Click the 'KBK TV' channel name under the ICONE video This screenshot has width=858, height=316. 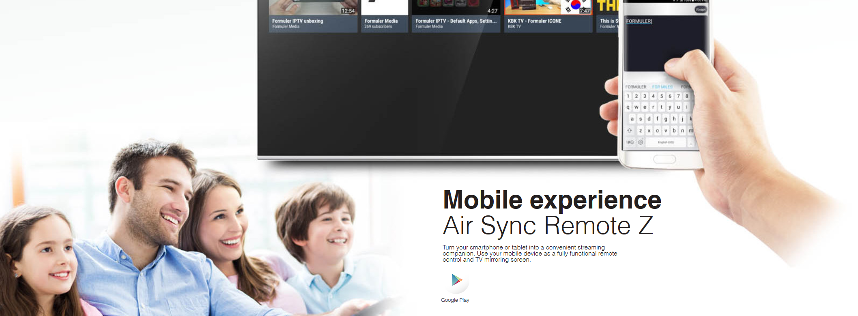(x=514, y=26)
